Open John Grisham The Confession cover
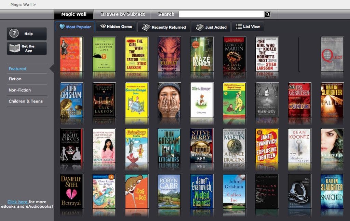This screenshot has width=350, height=221. [x=71, y=100]
